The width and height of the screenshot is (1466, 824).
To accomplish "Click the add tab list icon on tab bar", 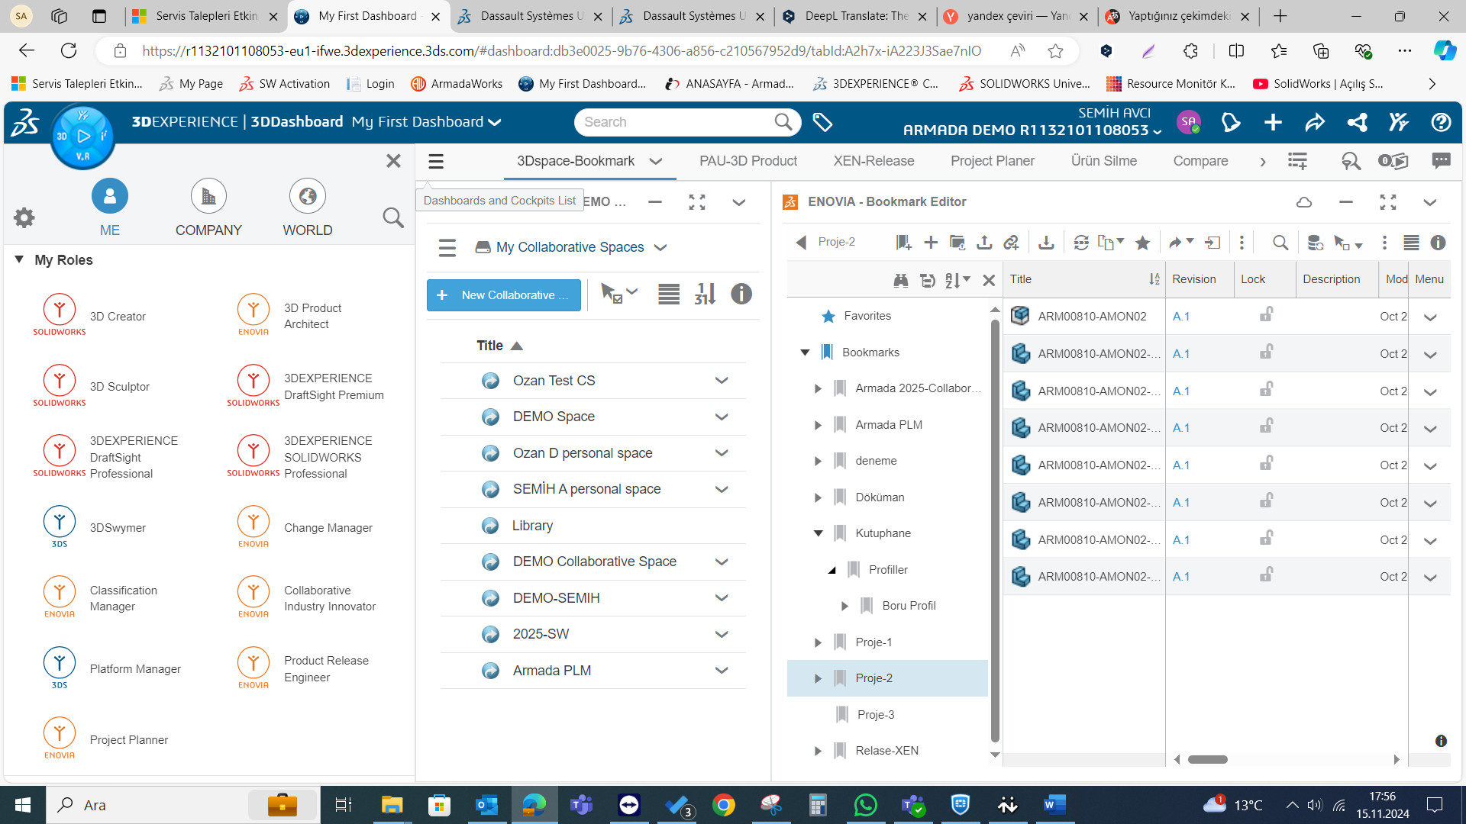I will [x=1297, y=161].
